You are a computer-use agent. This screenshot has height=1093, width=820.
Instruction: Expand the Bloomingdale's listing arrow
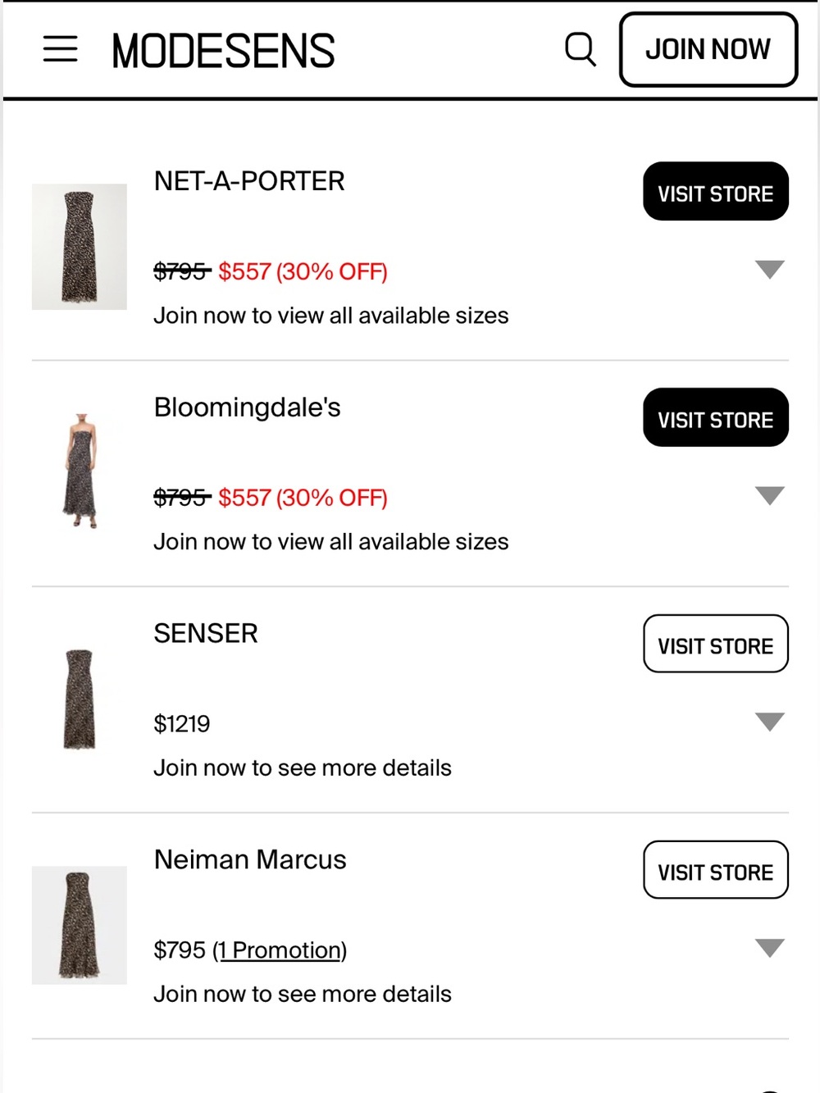tap(769, 496)
